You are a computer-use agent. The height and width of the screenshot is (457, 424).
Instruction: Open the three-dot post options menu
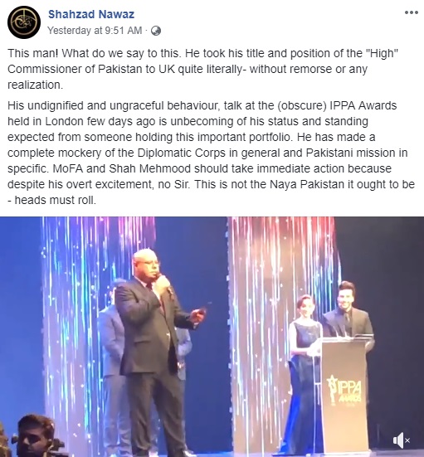412,12
